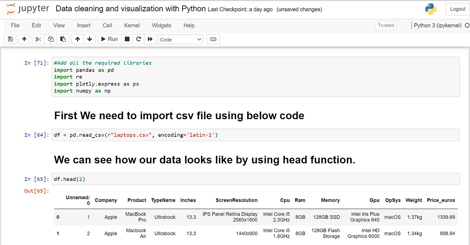Open the View menu

(x=59, y=25)
